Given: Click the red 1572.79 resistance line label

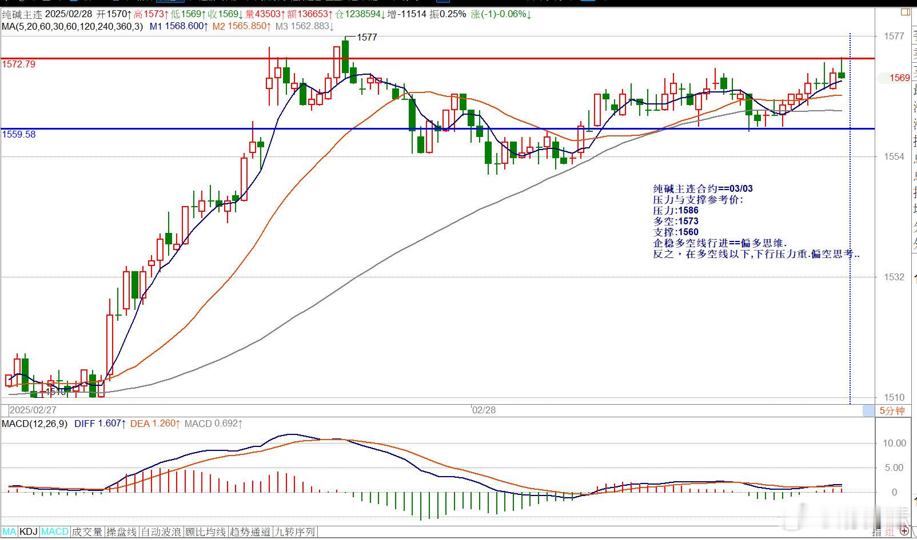Looking at the screenshot, I should click(18, 64).
